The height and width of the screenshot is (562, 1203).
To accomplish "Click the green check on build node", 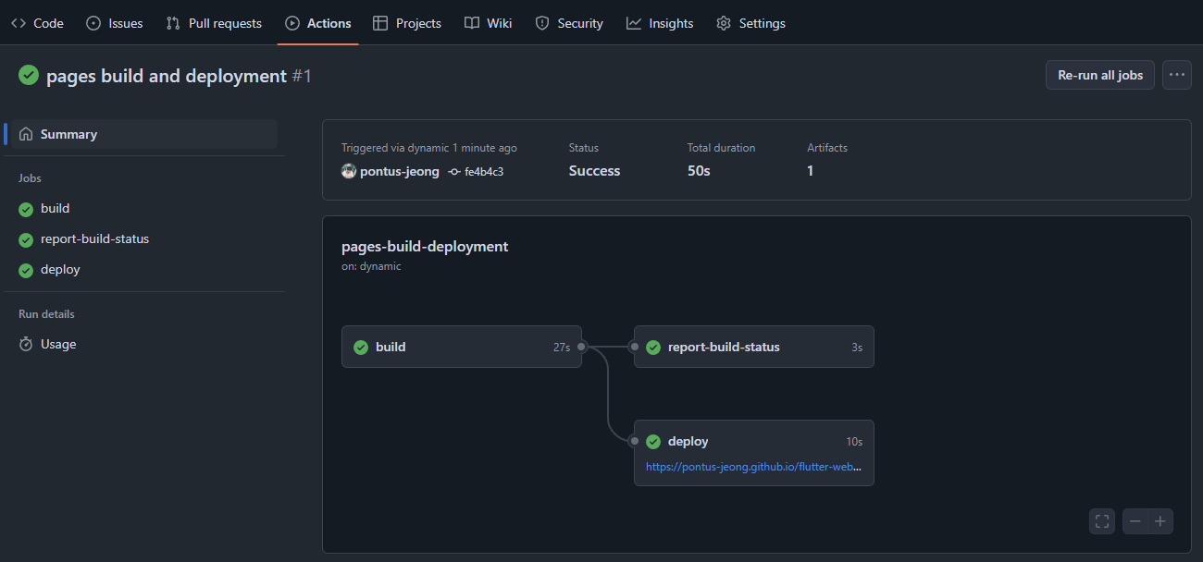I will tap(361, 348).
